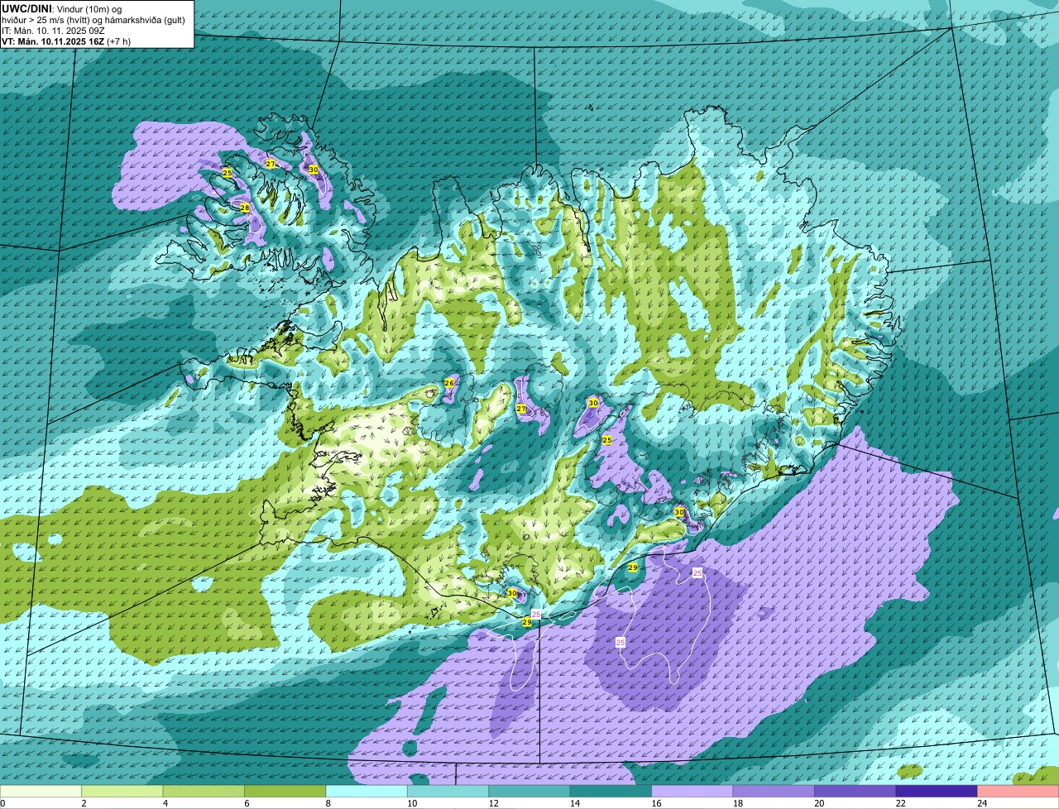
Task: Choose the 12–14 m/s teal legend swatch
Action: coord(529,792)
